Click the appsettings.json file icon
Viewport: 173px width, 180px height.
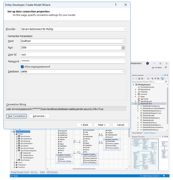pos(139,101)
